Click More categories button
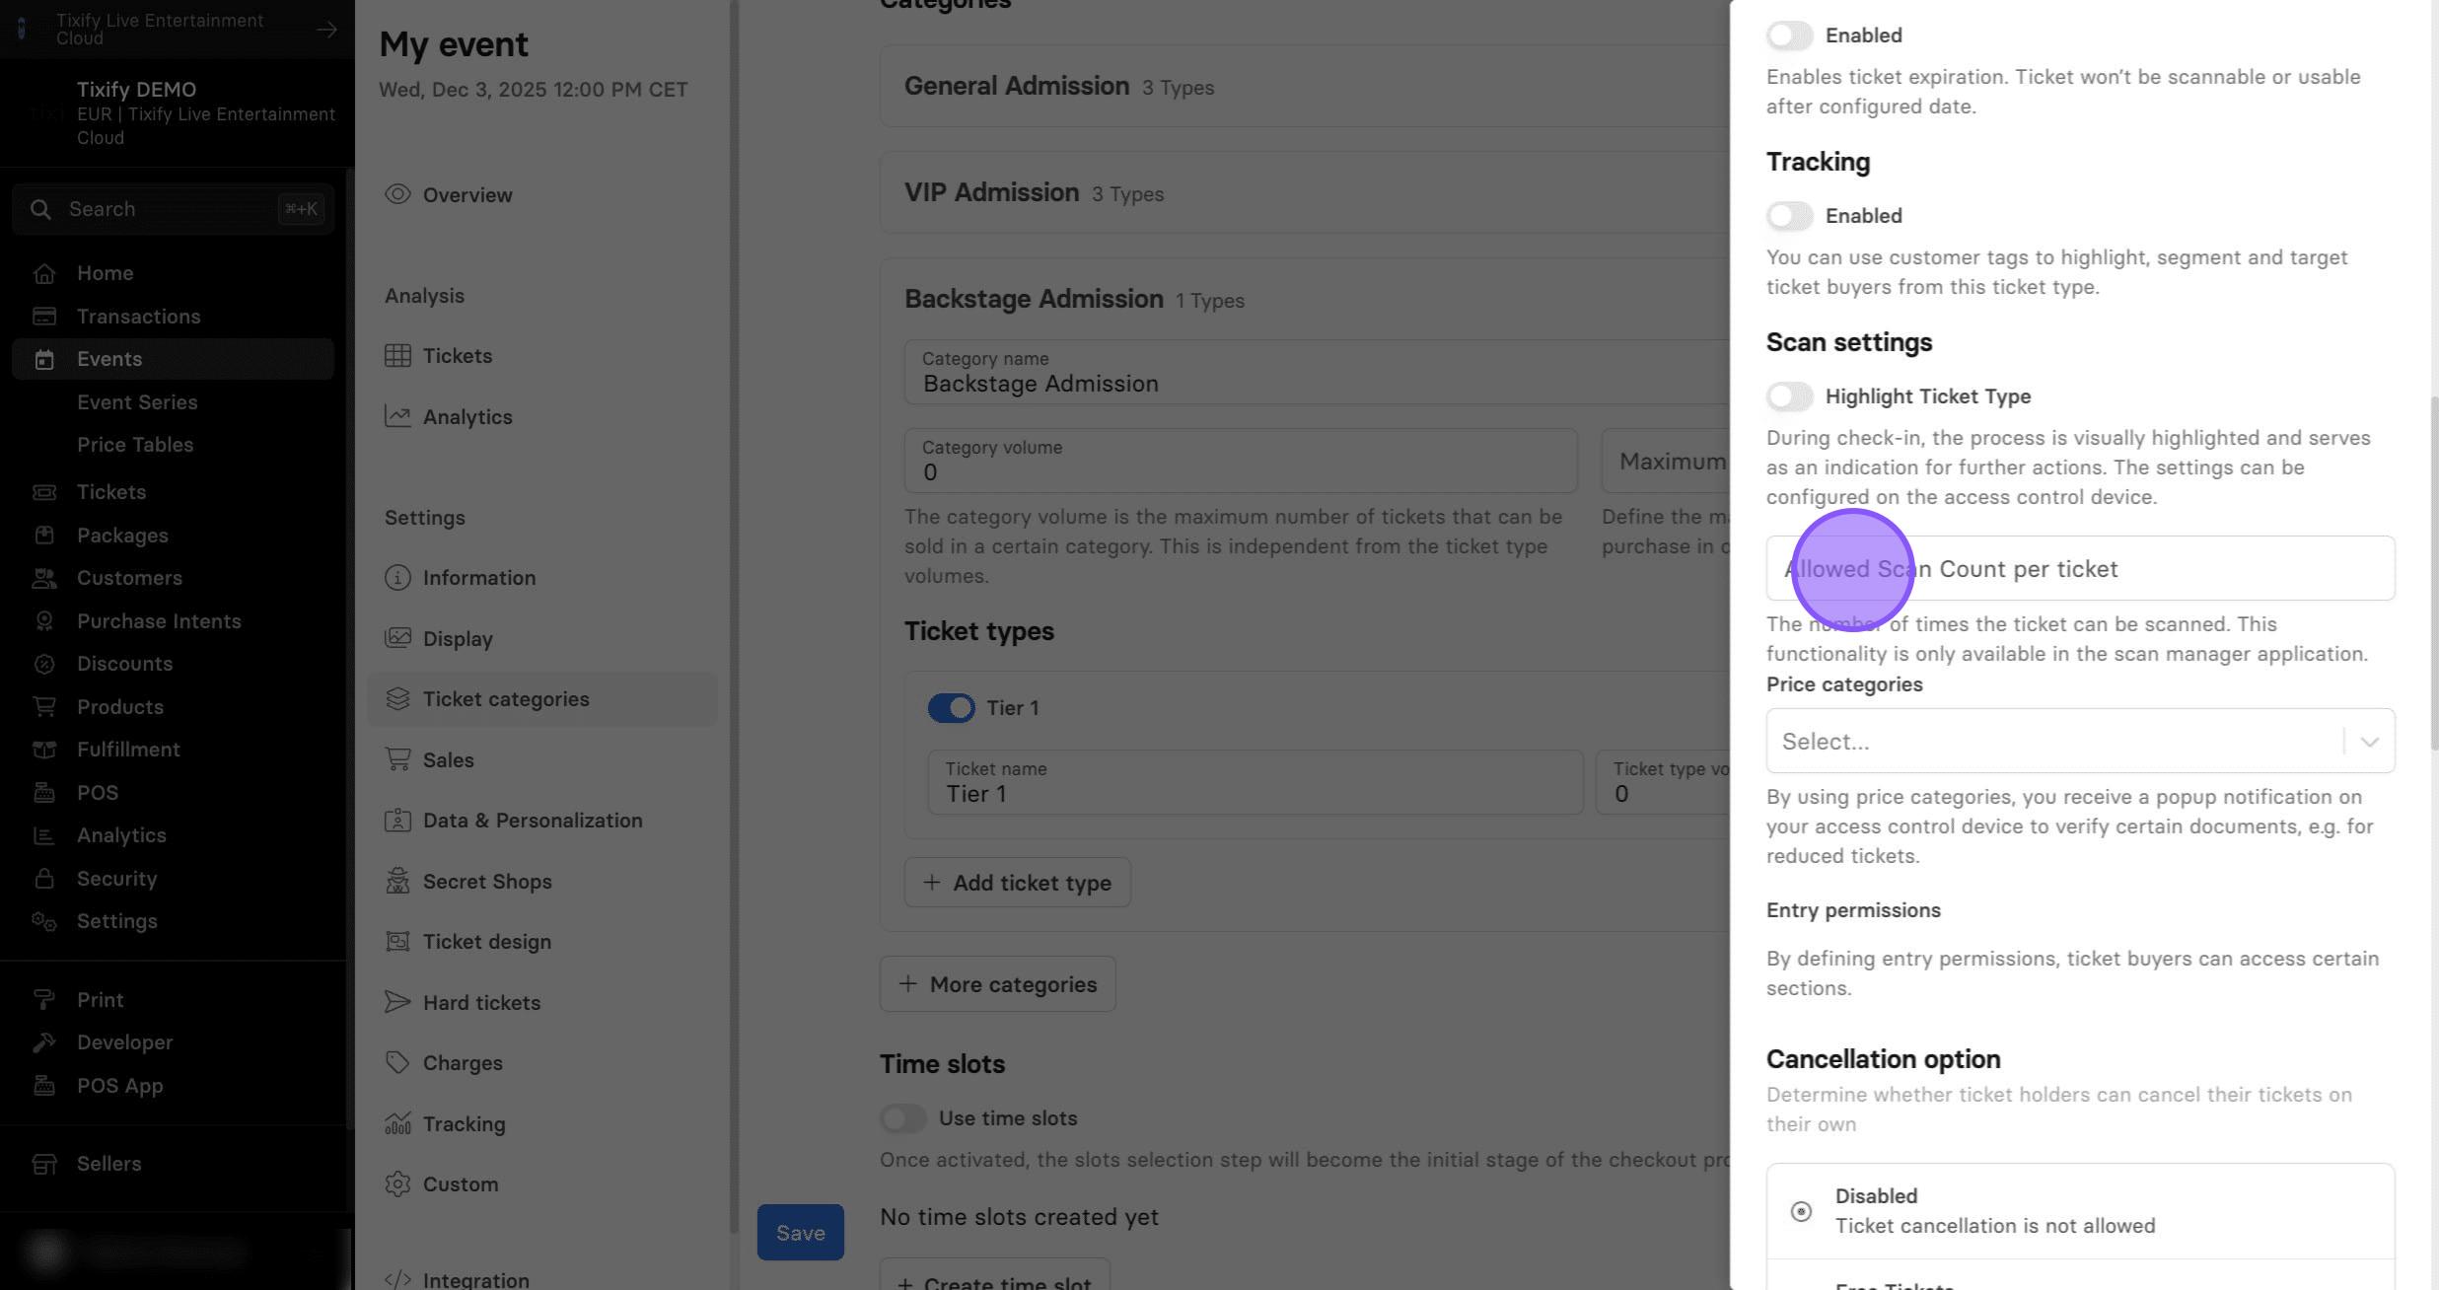2439x1290 pixels. [x=997, y=984]
